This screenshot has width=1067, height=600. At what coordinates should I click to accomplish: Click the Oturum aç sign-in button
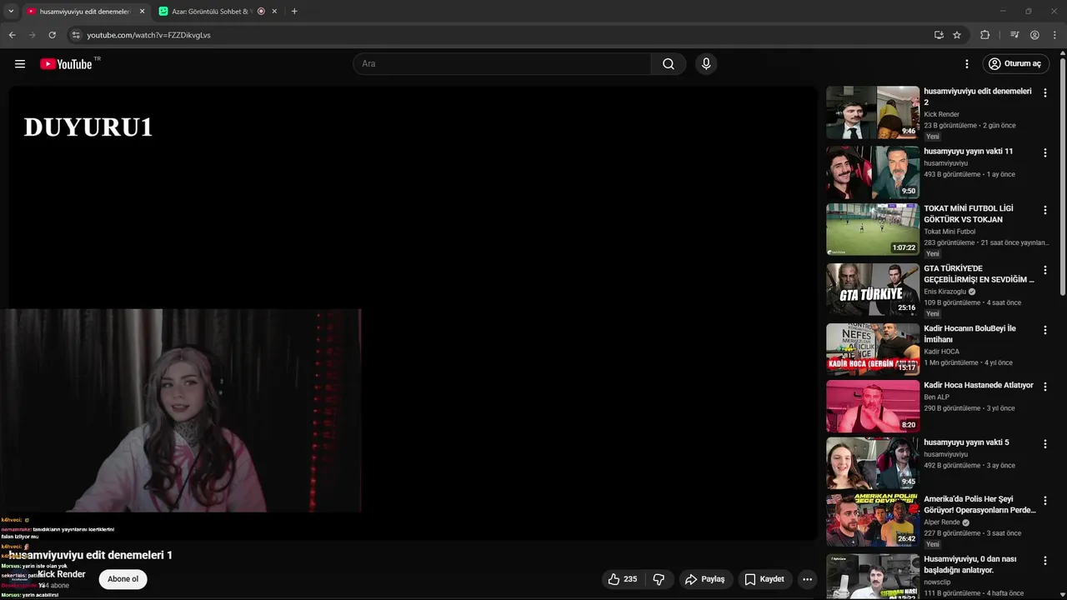pyautogui.click(x=1014, y=64)
